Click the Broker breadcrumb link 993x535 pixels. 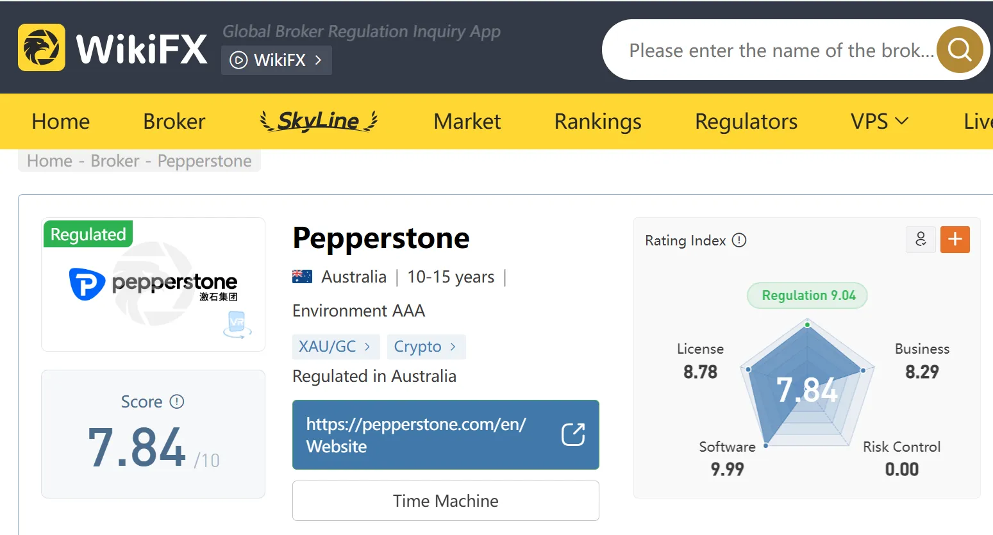tap(115, 161)
